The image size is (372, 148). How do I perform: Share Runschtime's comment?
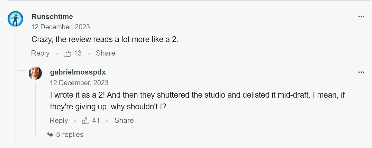pyautogui.click(x=106, y=53)
